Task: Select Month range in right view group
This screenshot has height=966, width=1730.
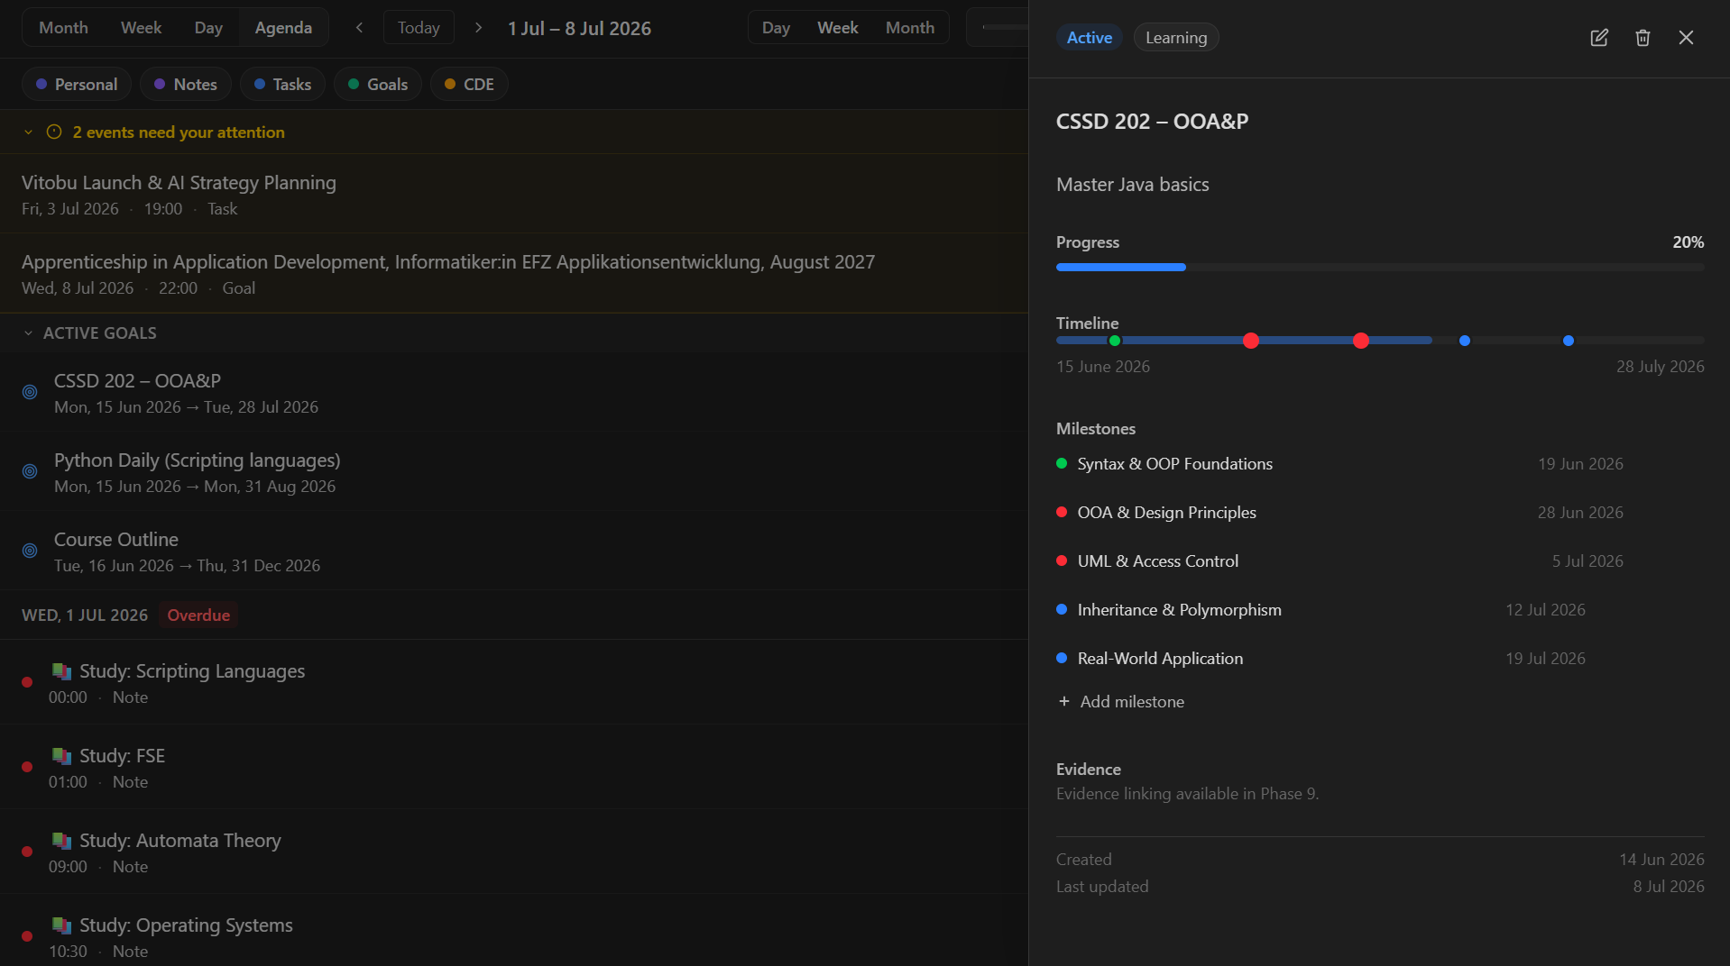Action: tap(910, 28)
